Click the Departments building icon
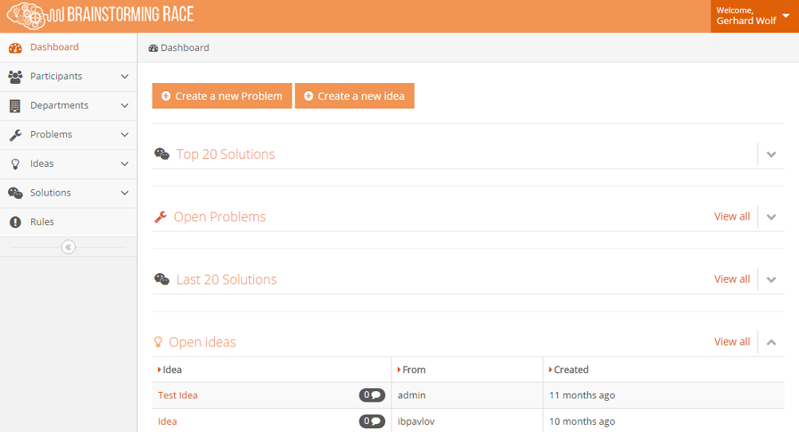 click(14, 106)
